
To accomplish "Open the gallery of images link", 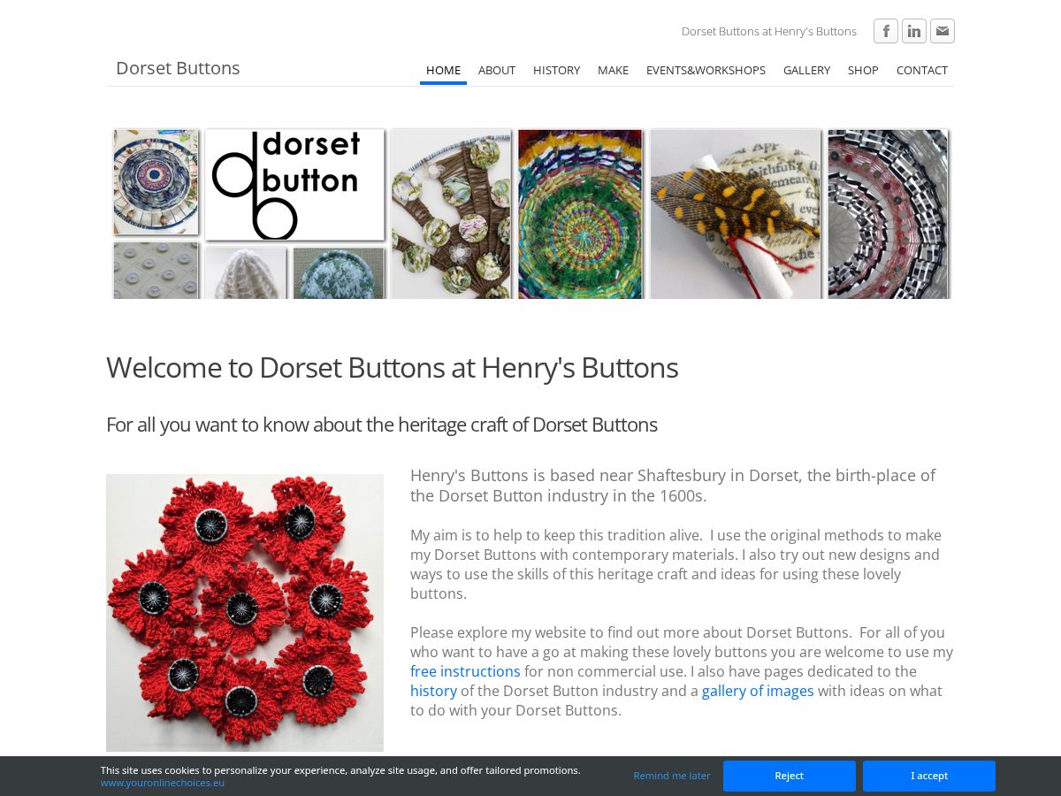I will point(758,691).
